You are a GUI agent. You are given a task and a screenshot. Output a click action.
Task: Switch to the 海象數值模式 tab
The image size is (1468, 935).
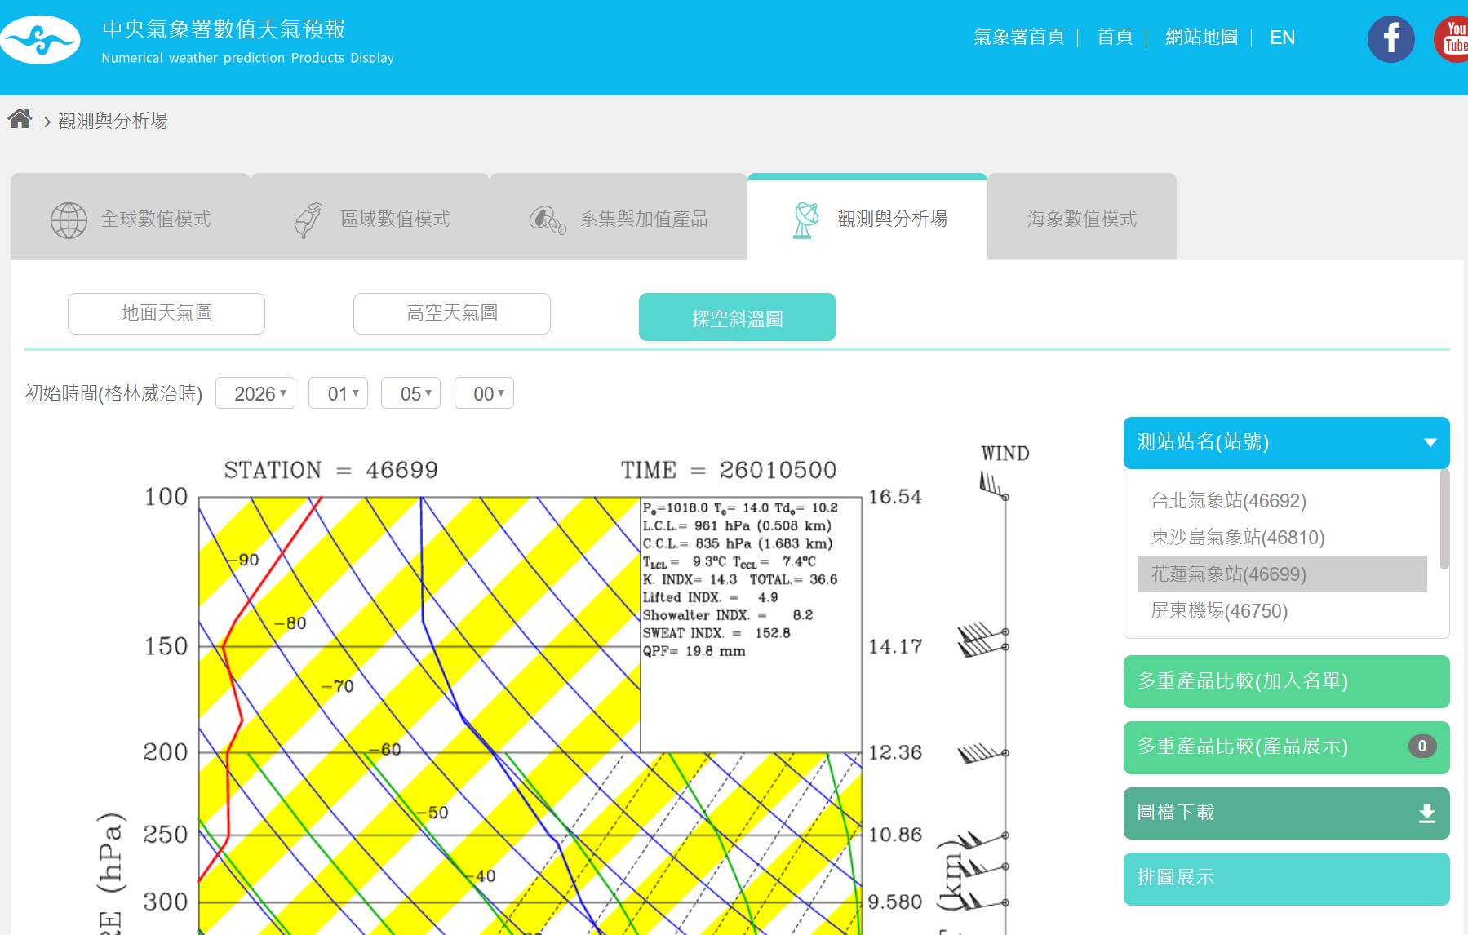(1081, 219)
